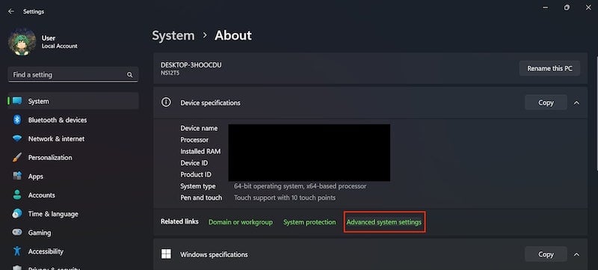This screenshot has height=270, width=598.
Task: Click the User account name
Action: coord(49,38)
